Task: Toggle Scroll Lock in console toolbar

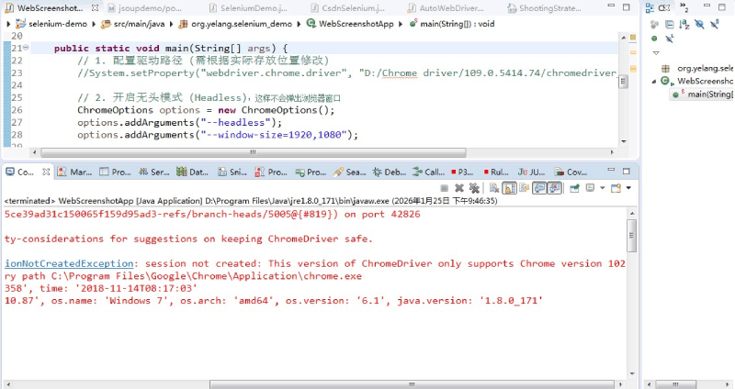Action: [x=507, y=188]
